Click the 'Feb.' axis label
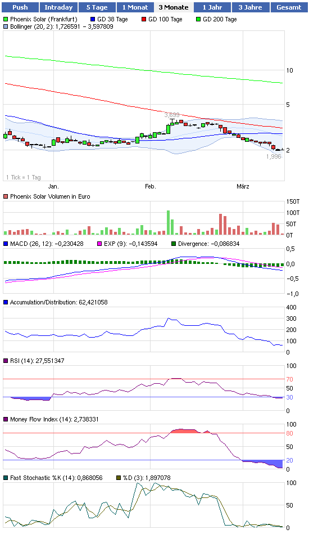Screen dimensions: 309x534 tap(150, 186)
